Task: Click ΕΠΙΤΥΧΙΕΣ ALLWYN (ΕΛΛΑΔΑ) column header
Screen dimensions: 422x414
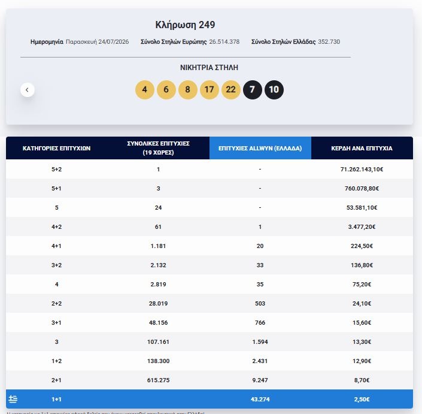Action: click(x=260, y=148)
